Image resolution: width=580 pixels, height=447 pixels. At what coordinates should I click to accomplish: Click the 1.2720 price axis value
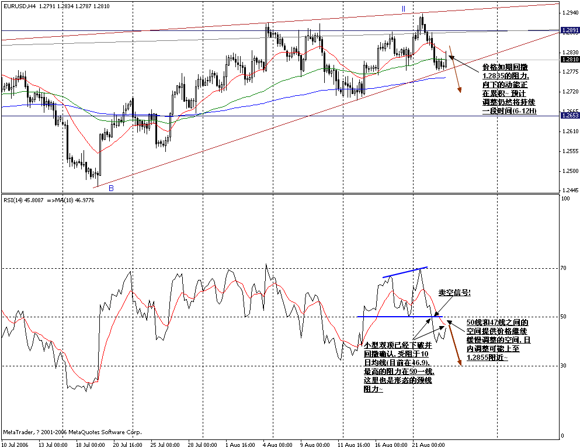point(570,91)
